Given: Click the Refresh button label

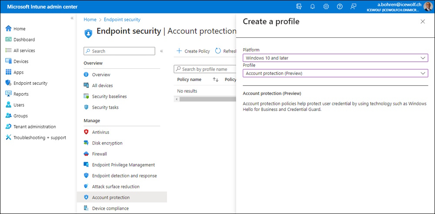Looking at the screenshot, I should (229, 51).
